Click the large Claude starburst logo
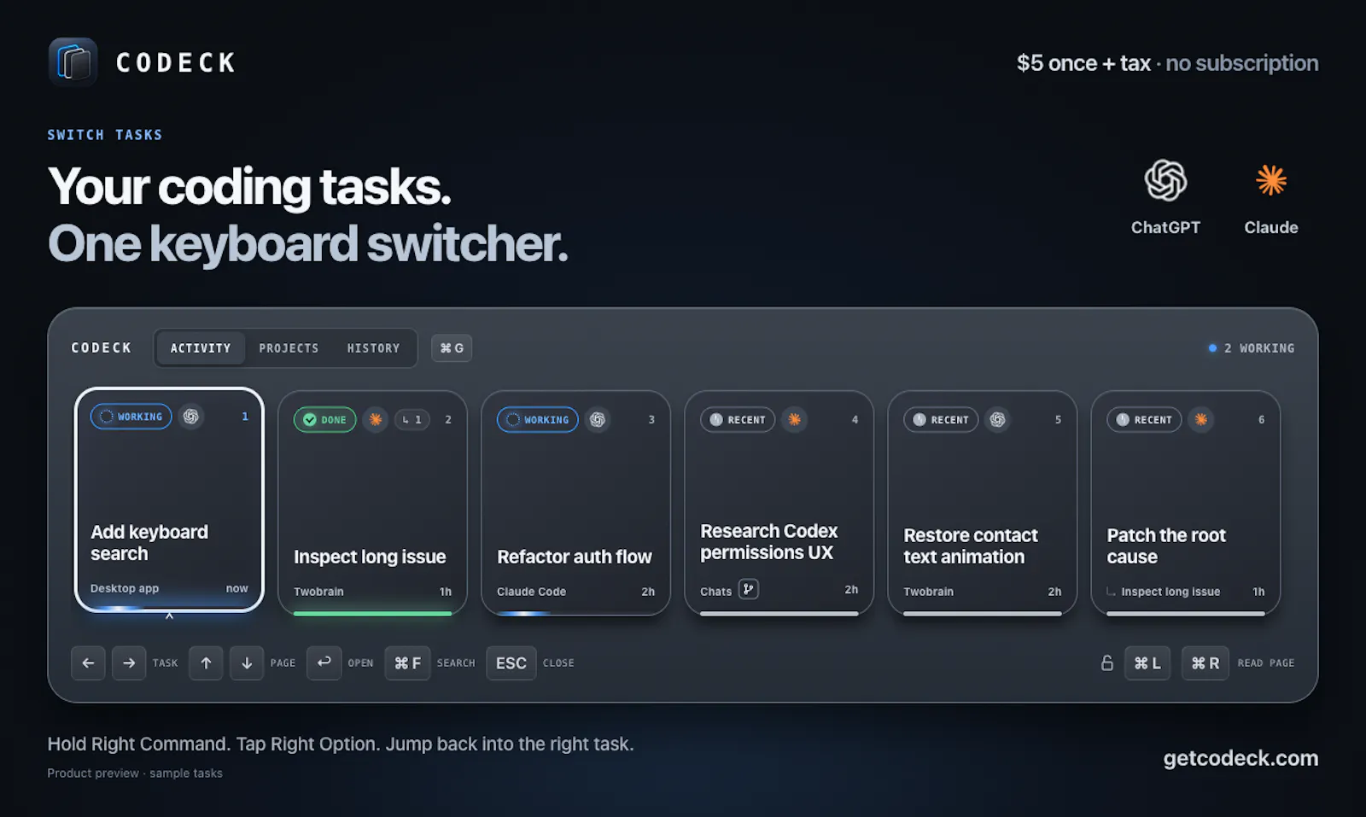 tap(1271, 180)
